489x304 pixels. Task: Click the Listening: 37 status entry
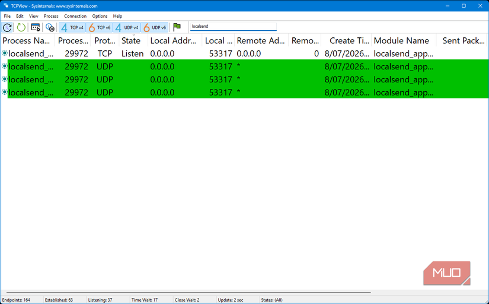(x=100, y=300)
